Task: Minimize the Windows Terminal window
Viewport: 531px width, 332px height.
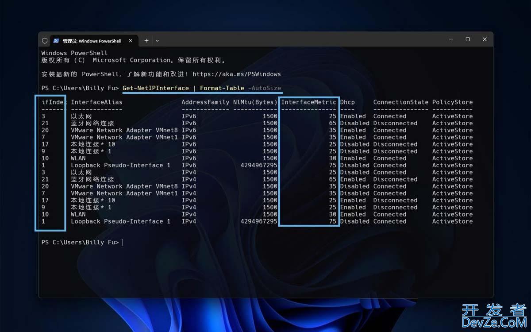Action: click(451, 39)
